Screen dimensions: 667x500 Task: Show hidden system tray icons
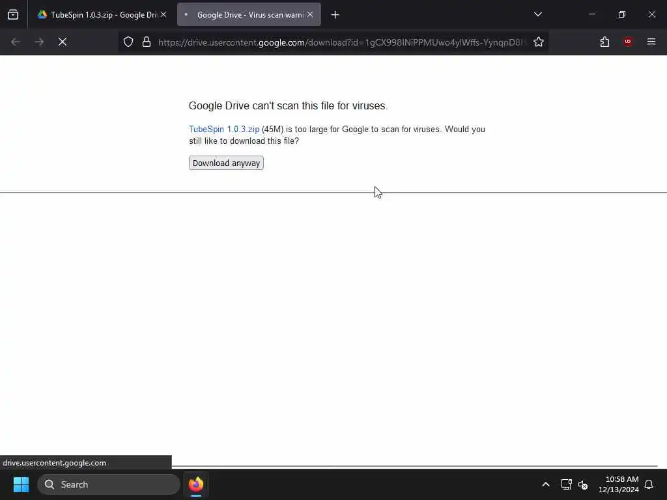[546, 484]
